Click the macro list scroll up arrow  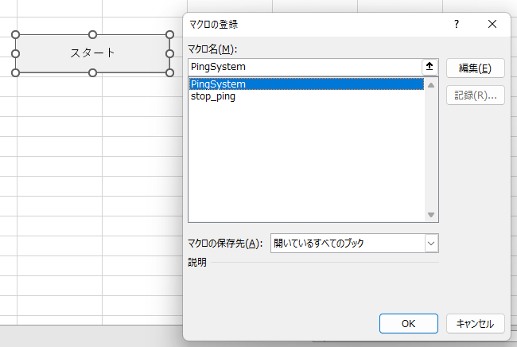(x=431, y=84)
